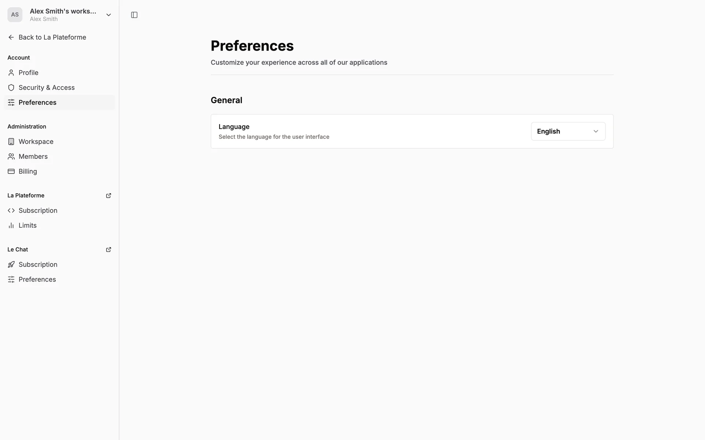705x440 pixels.
Task: Click the Workspace building icon
Action: [11, 142]
